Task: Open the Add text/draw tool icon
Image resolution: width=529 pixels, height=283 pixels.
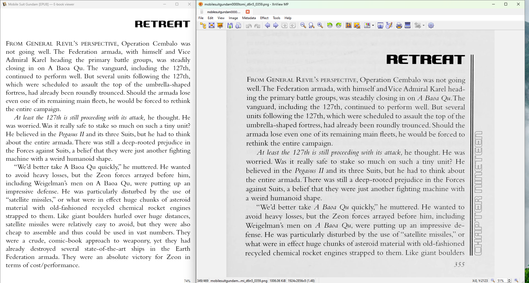Action: click(x=389, y=25)
